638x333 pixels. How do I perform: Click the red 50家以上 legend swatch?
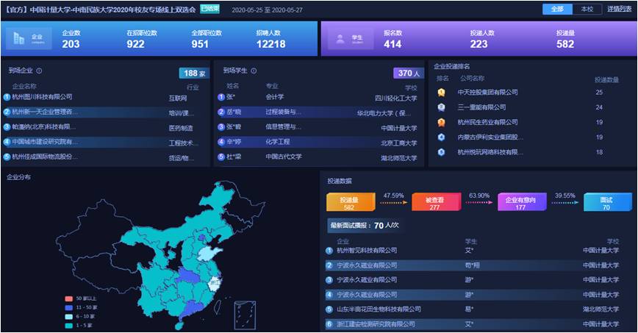(x=68, y=298)
